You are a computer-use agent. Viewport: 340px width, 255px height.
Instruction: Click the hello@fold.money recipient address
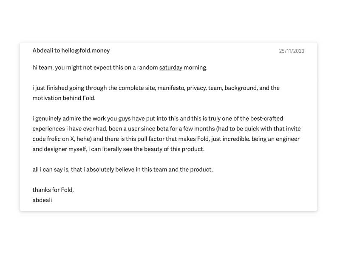pyautogui.click(x=85, y=51)
